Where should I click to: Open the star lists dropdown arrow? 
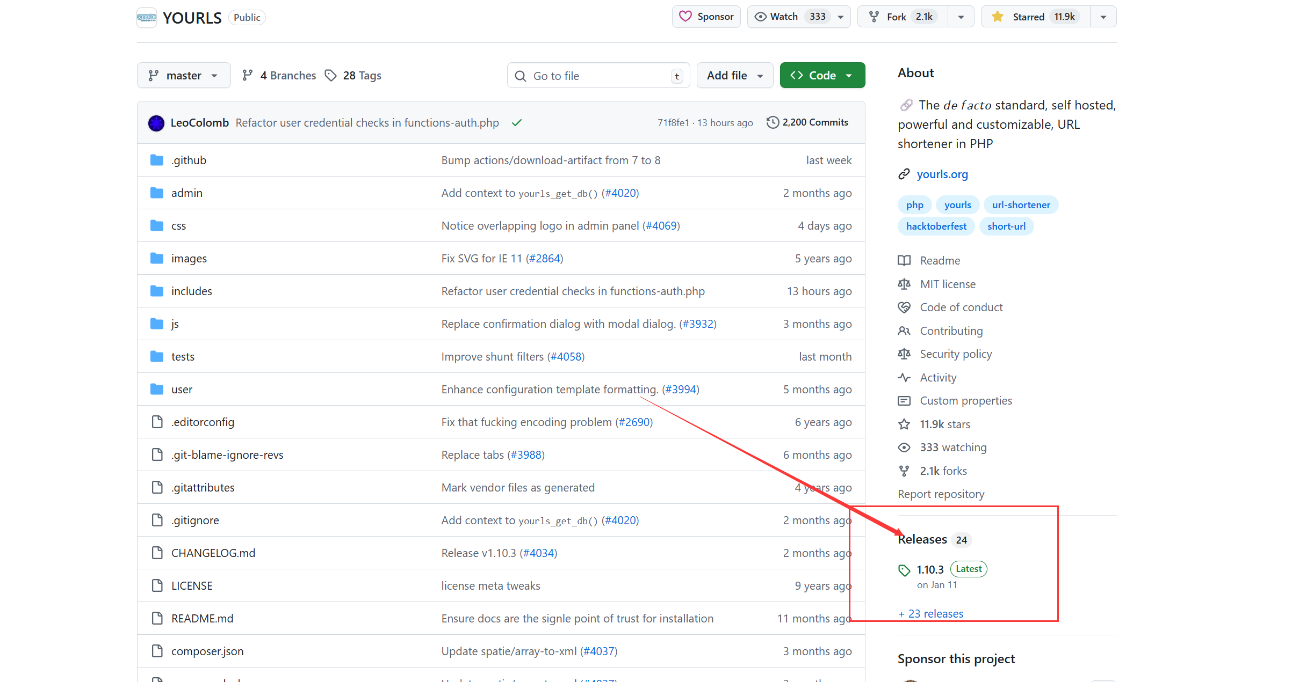tap(1103, 17)
